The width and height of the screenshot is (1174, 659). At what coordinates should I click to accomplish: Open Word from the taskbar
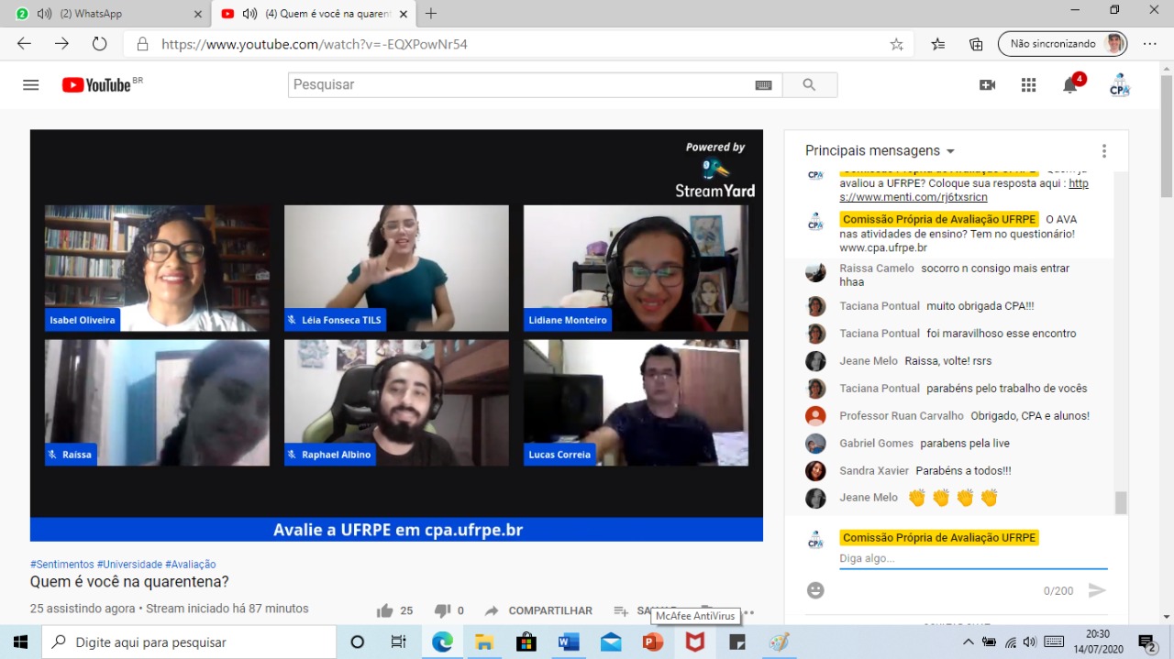(569, 643)
